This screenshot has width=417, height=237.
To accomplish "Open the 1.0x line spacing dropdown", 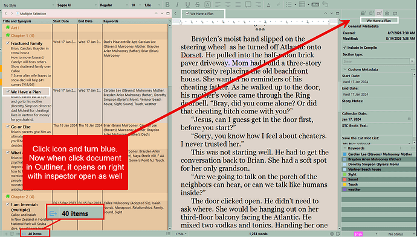I will coord(152,5).
